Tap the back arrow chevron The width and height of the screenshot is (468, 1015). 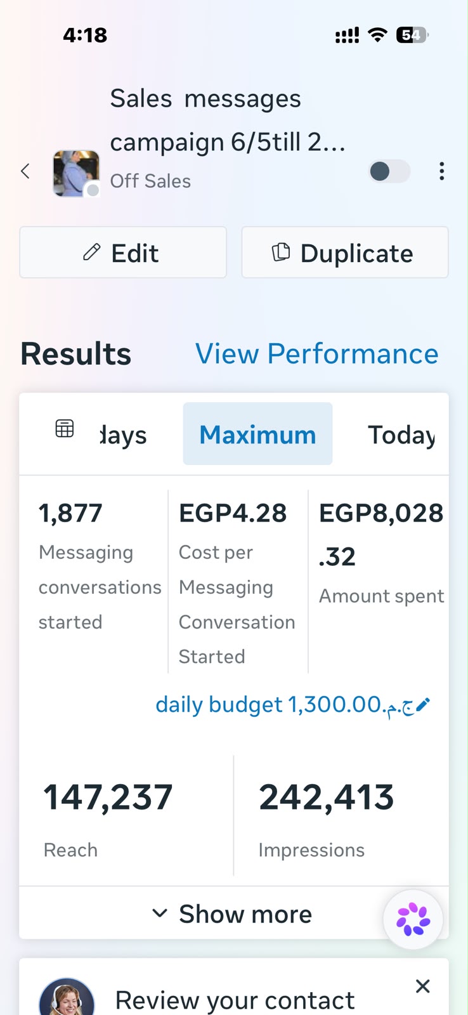coord(25,171)
